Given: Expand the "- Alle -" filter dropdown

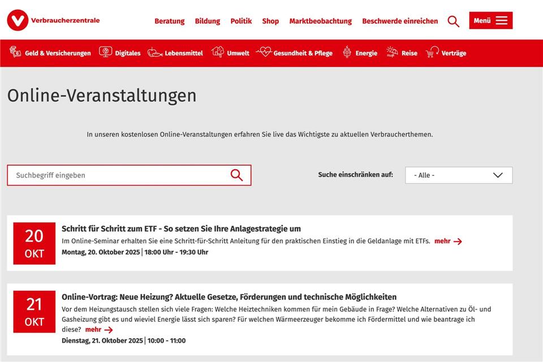Looking at the screenshot, I should pos(459,175).
